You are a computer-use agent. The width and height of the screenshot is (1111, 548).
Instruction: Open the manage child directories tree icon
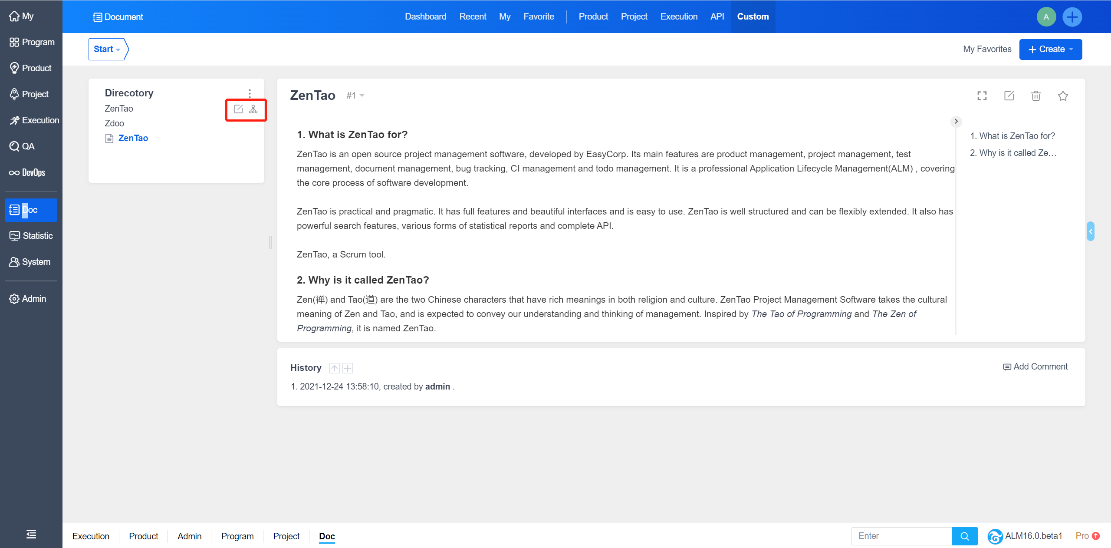point(253,109)
